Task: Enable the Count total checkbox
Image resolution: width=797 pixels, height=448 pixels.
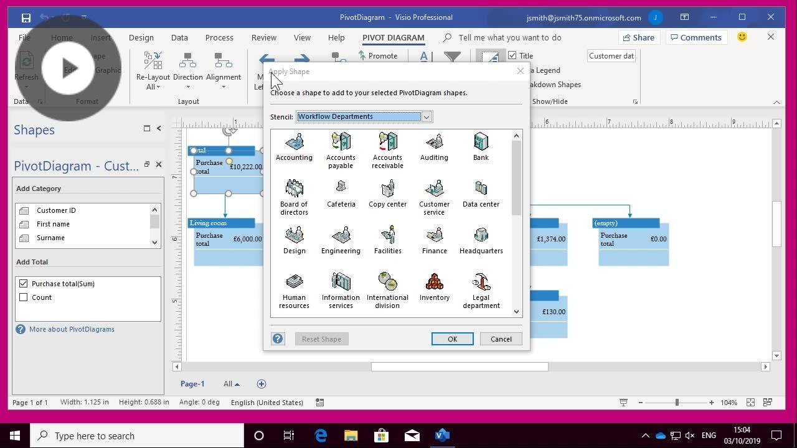Action: 24,297
